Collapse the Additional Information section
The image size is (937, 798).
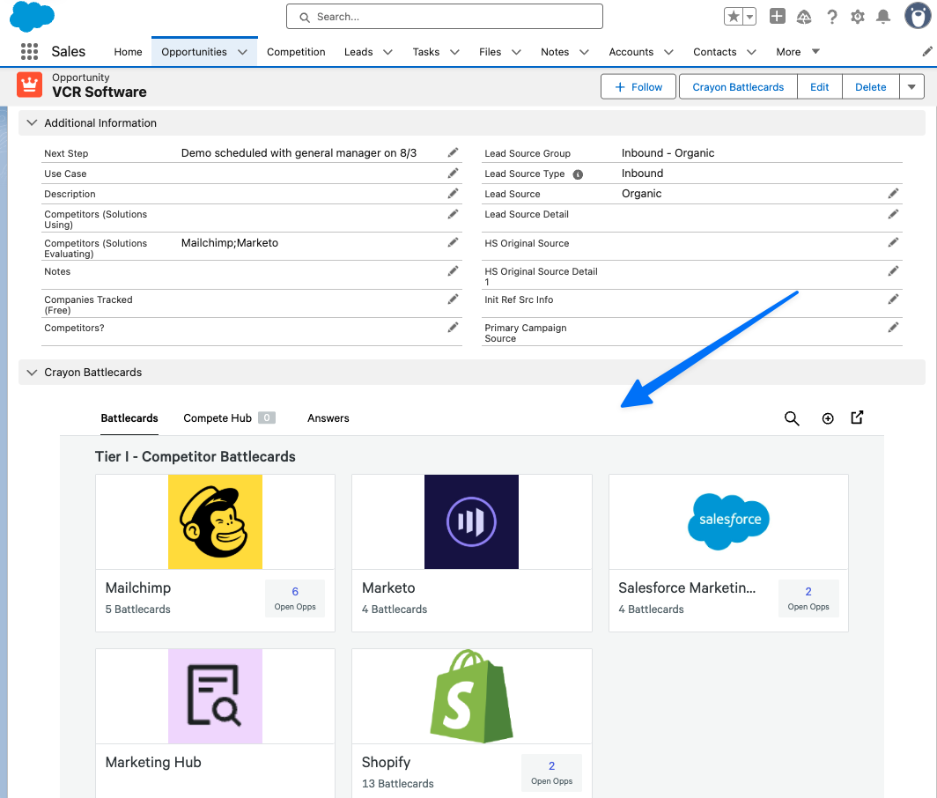[x=33, y=123]
